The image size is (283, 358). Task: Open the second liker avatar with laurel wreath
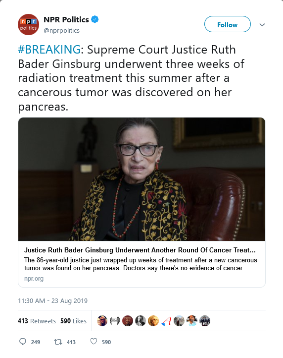tap(115, 321)
